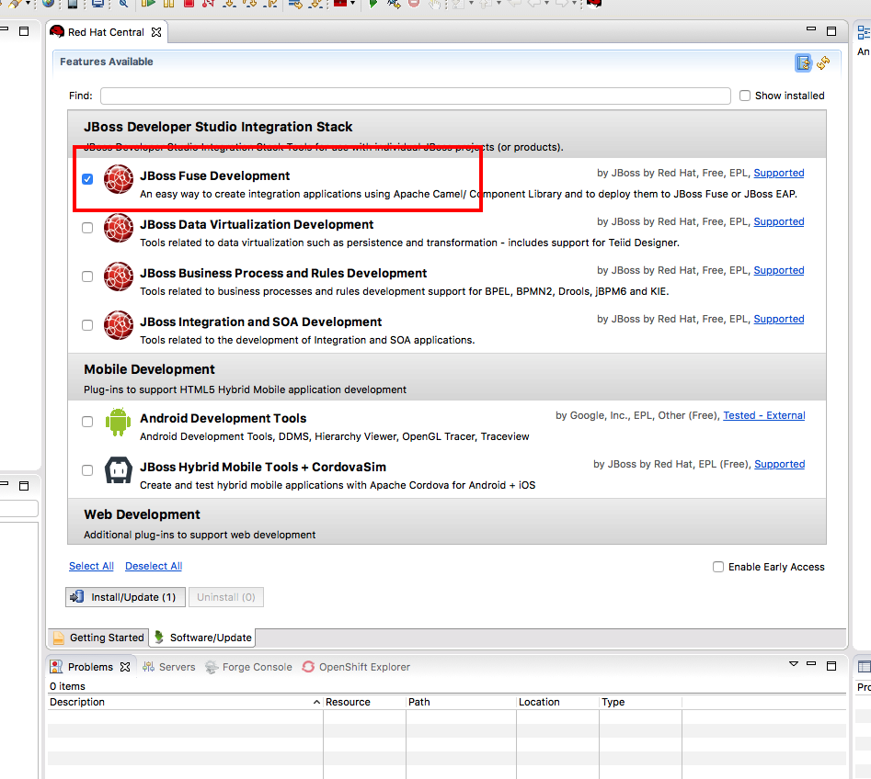This screenshot has width=871, height=779.
Task: Uncheck JBoss Fuse Development
Action: (x=87, y=179)
